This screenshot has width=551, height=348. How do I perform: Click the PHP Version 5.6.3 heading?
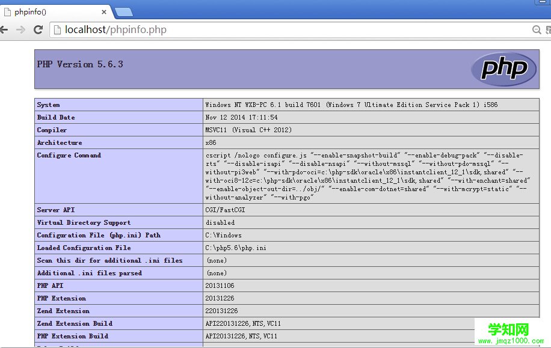(80, 64)
